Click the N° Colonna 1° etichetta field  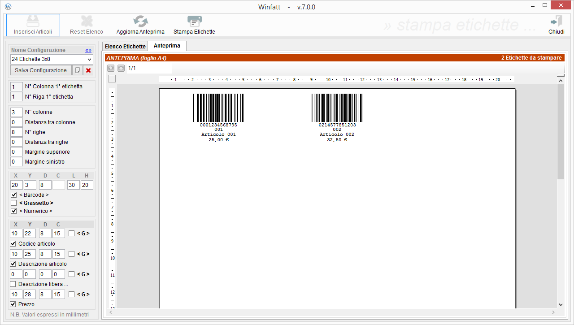coord(17,87)
